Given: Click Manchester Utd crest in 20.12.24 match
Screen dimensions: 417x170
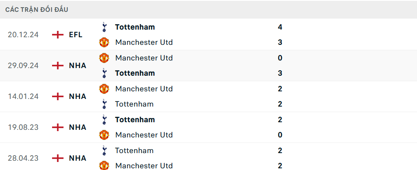Looking at the screenshot, I should (104, 42).
